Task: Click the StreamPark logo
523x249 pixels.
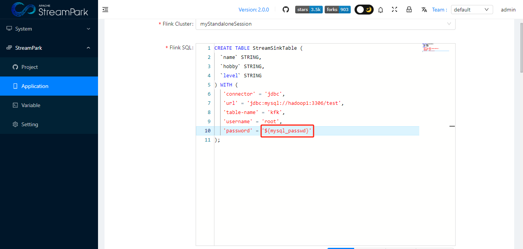Action: pos(50,10)
